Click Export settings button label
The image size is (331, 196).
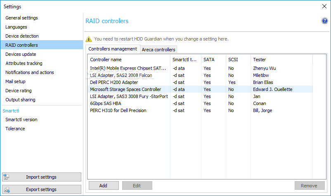(x=41, y=189)
